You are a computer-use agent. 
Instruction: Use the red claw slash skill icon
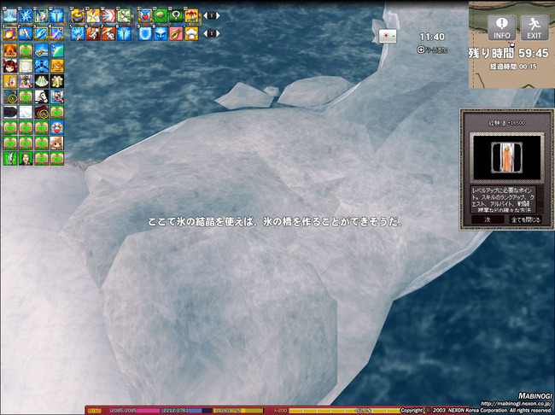[108, 16]
